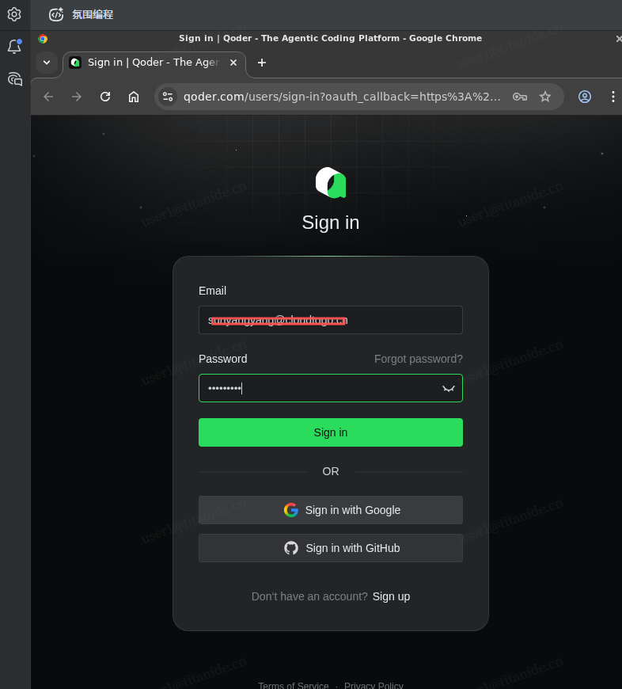The width and height of the screenshot is (622, 689).
Task: Go to the browser home icon
Action: [134, 97]
